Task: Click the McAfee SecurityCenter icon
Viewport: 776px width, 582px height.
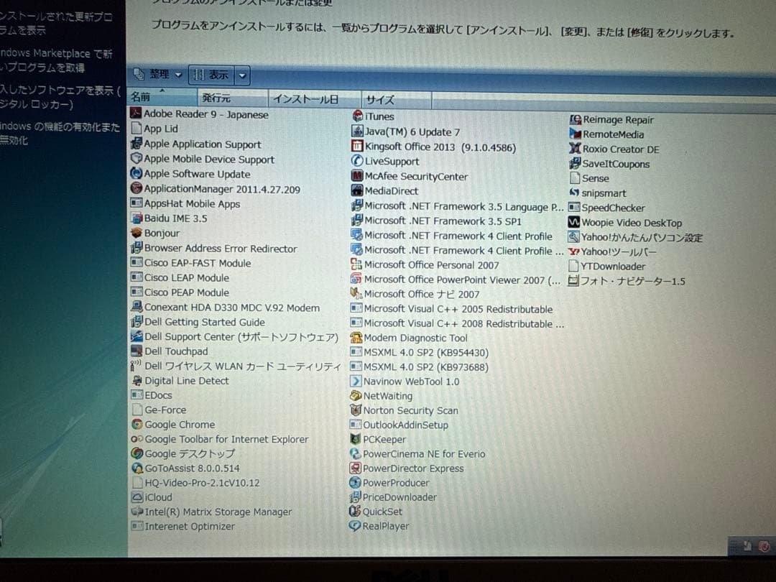Action: pos(357,176)
